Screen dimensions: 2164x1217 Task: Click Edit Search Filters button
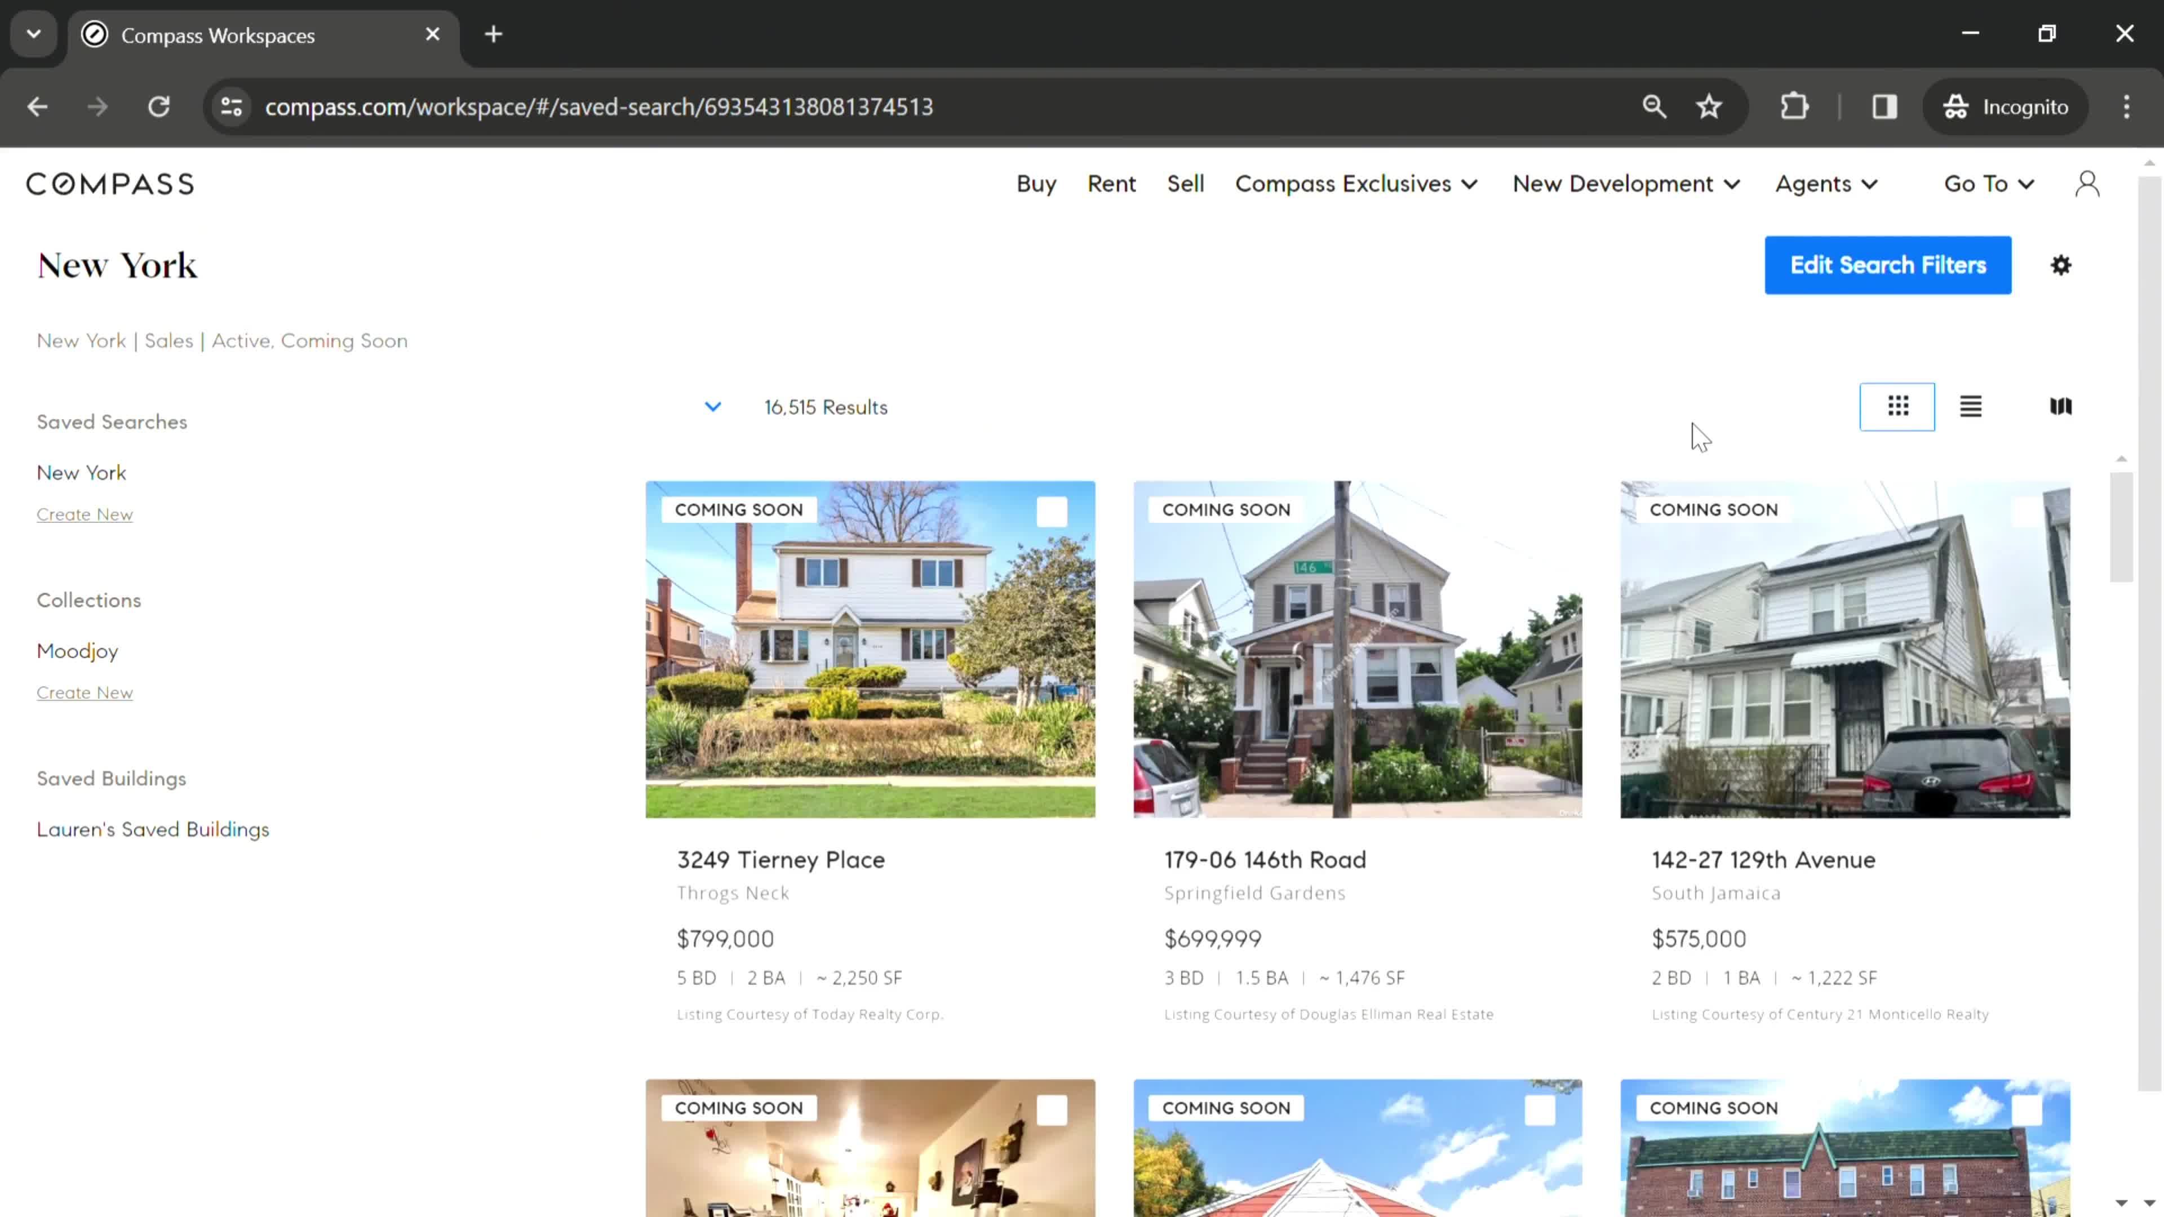pos(1888,265)
